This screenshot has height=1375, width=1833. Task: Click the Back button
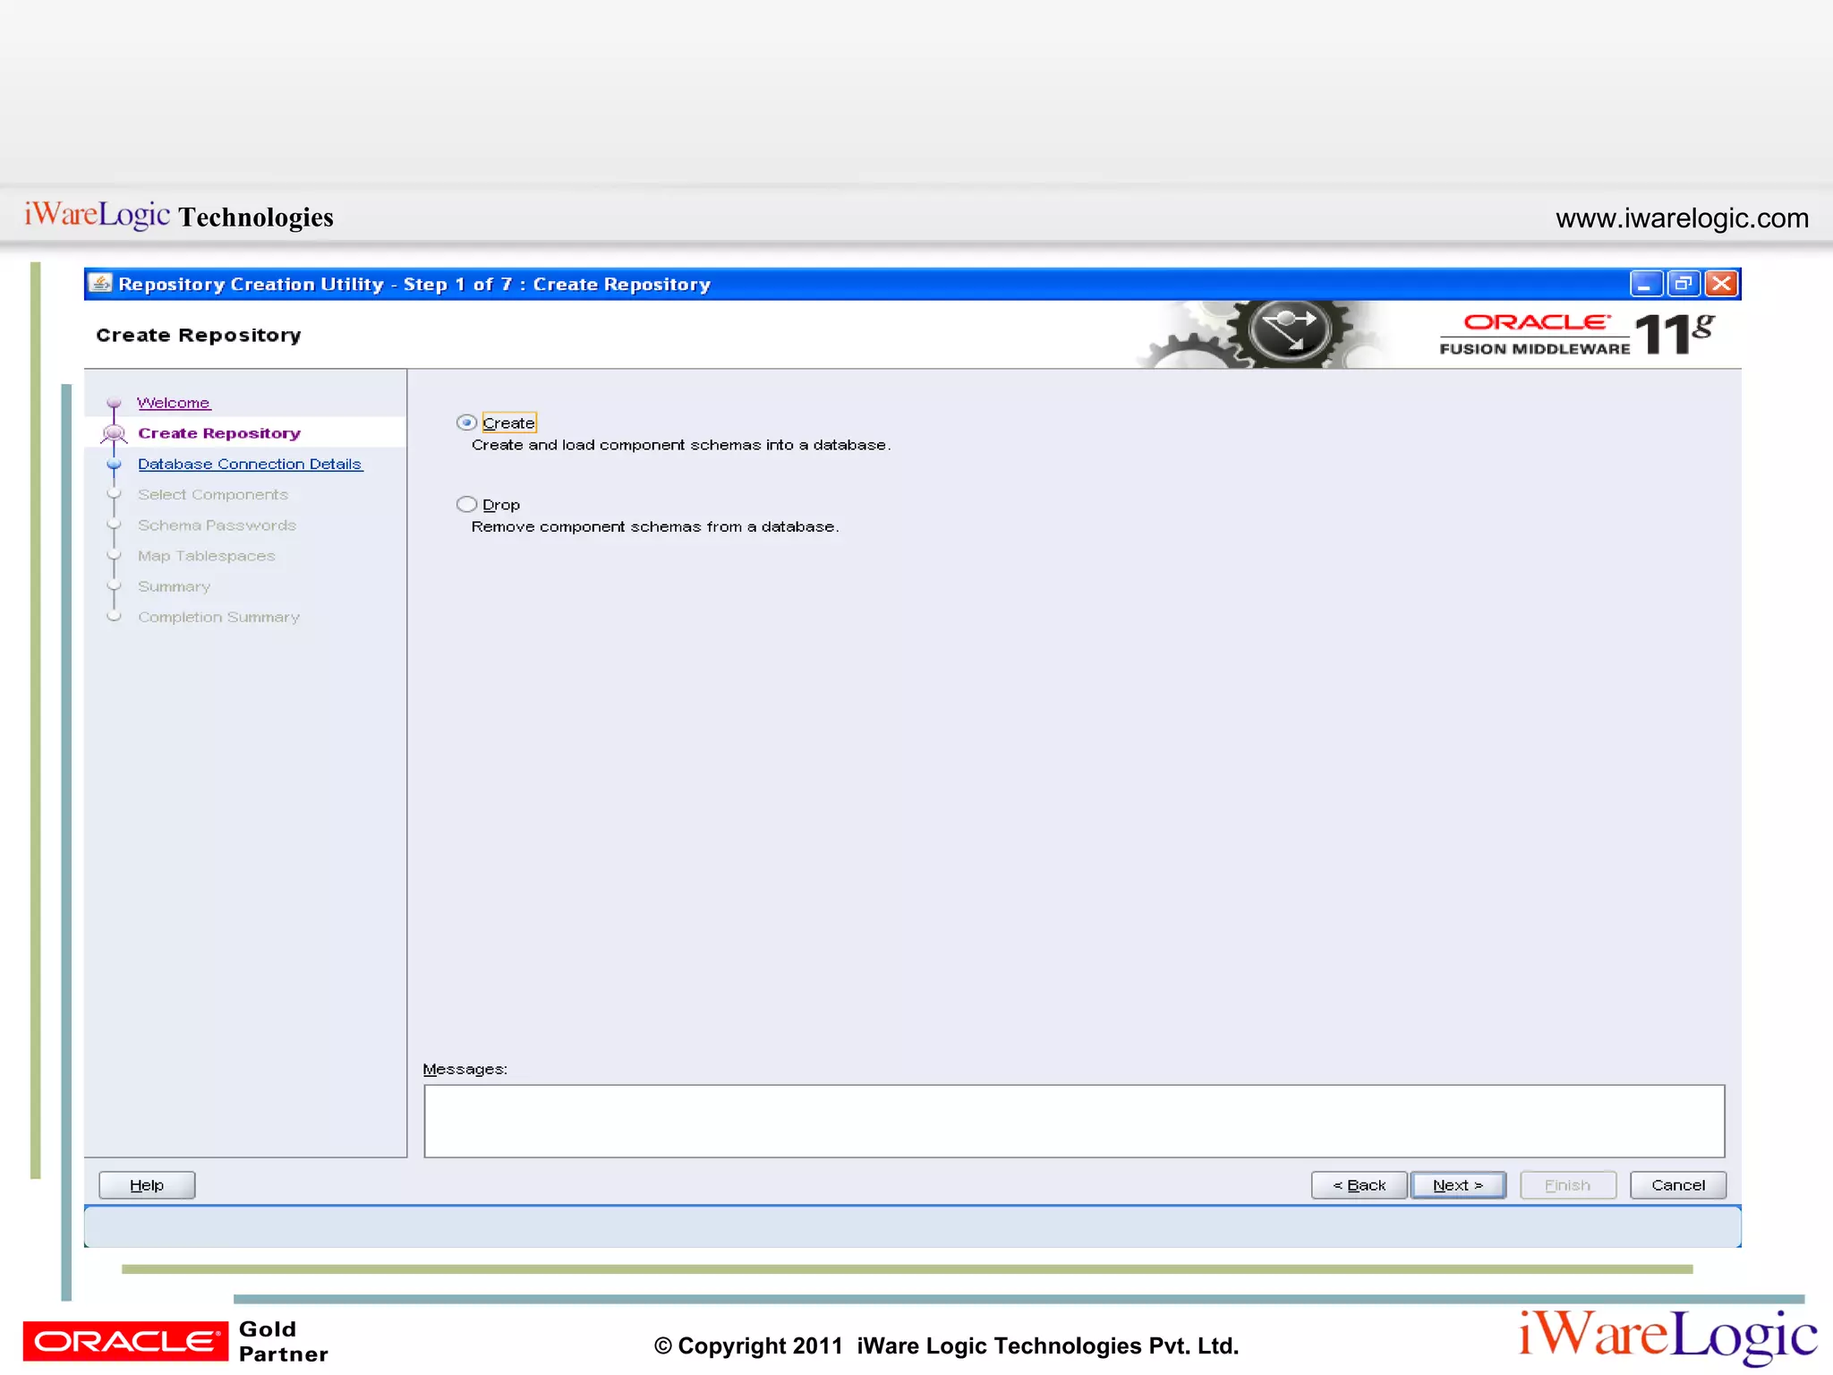click(x=1359, y=1185)
